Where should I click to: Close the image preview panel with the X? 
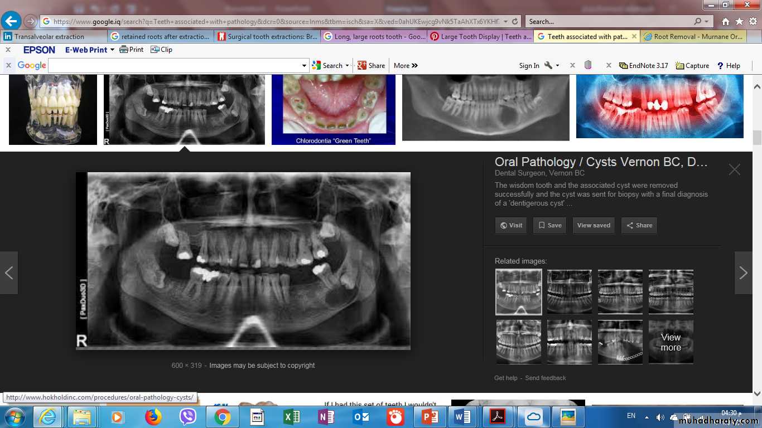click(734, 170)
